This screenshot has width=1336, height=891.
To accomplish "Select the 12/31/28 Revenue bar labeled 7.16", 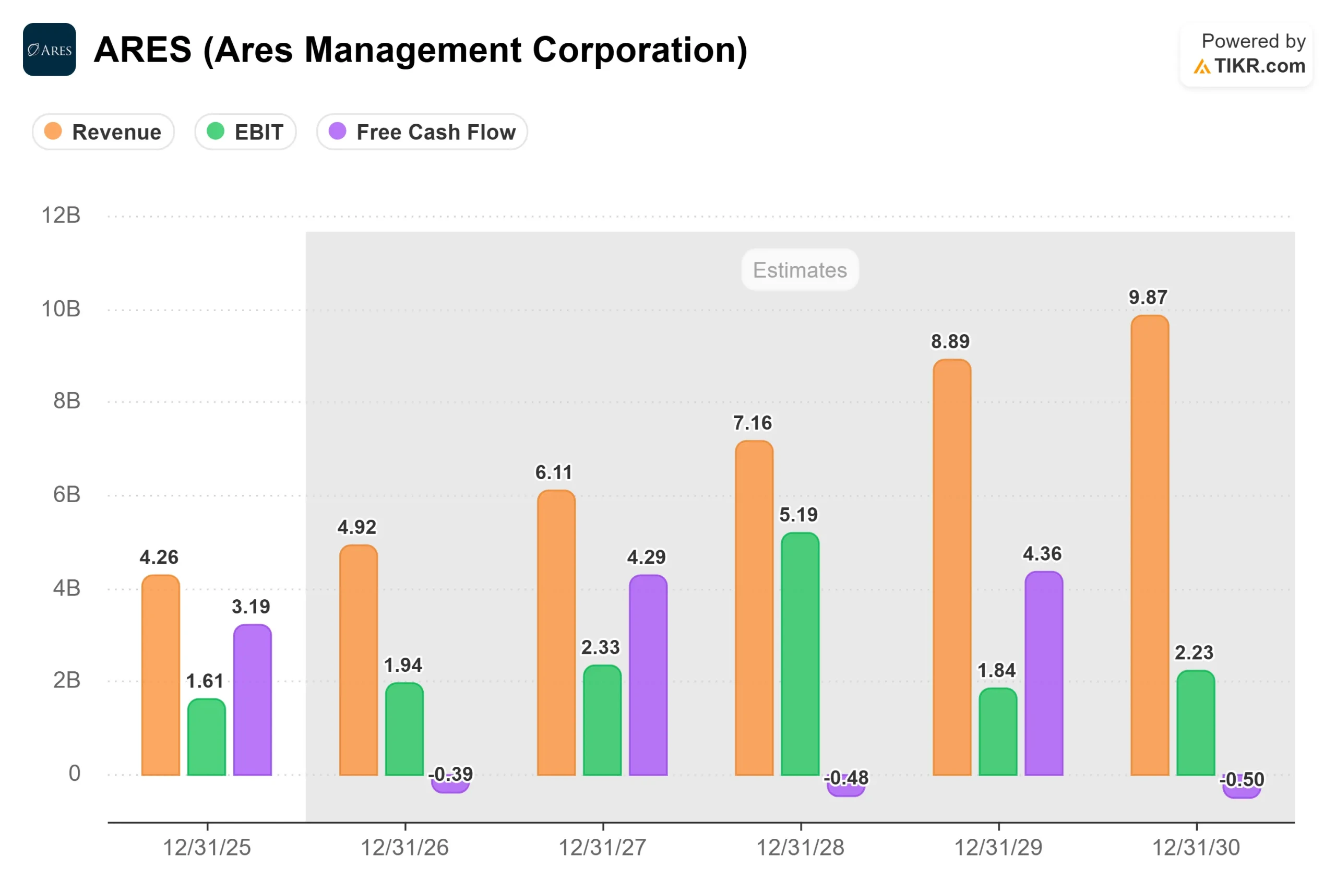I will pos(754,608).
